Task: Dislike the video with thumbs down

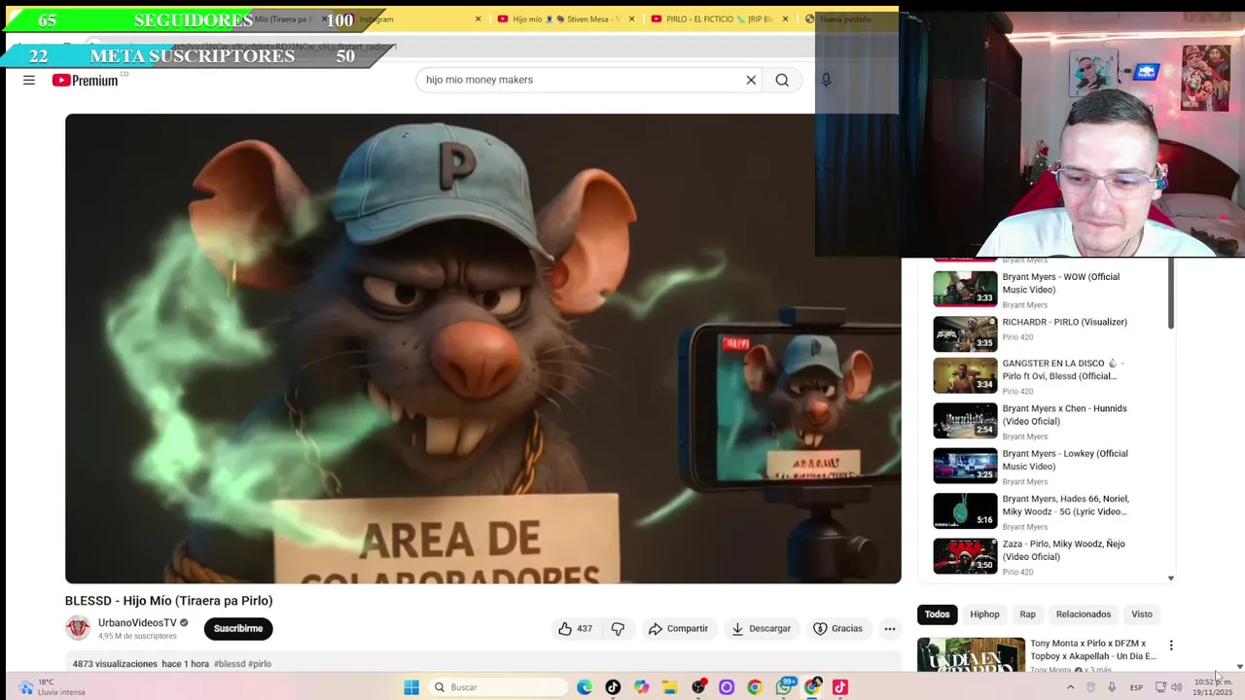Action: point(618,628)
